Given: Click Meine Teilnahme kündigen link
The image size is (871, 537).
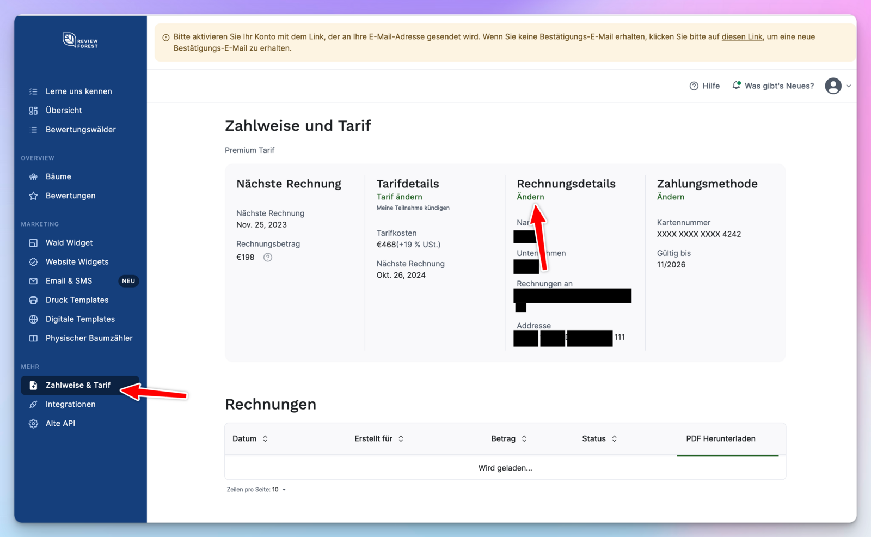Looking at the screenshot, I should pyautogui.click(x=413, y=208).
